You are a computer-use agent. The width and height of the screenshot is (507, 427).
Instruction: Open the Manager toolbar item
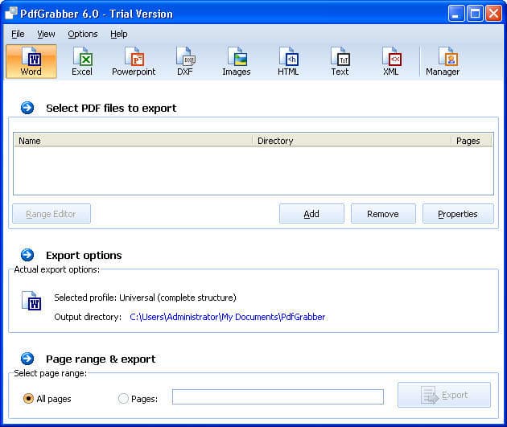tap(443, 61)
